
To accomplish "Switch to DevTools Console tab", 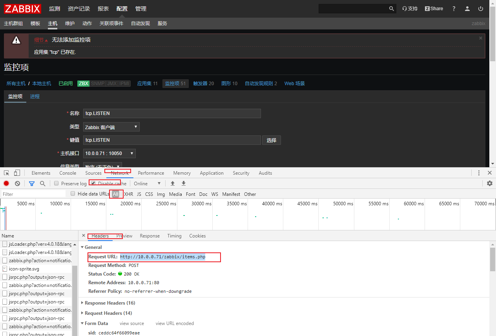I will 68,173.
